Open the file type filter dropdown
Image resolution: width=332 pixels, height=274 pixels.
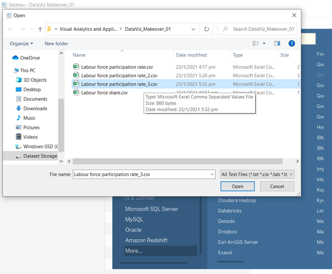(257, 174)
